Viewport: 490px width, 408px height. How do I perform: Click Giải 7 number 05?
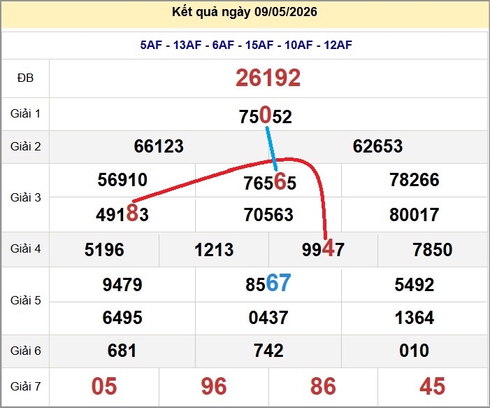(104, 386)
